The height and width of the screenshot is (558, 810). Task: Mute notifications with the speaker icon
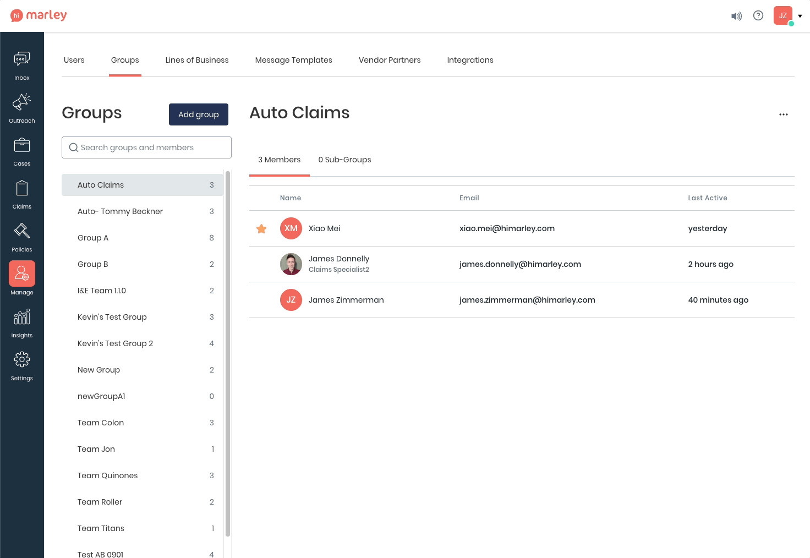point(736,16)
